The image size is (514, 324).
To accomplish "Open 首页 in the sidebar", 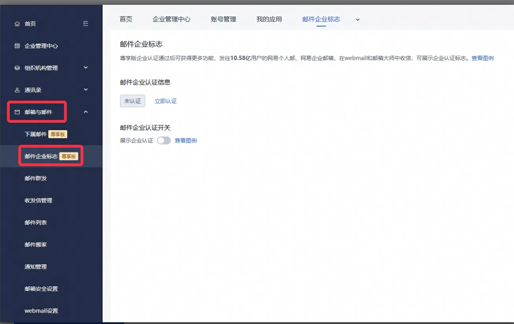I will pyautogui.click(x=30, y=24).
